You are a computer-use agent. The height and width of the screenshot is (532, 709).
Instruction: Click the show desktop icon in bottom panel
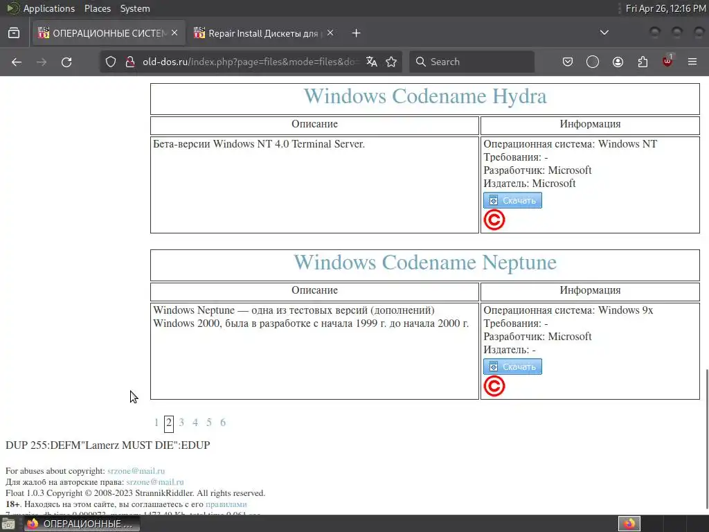pos(8,524)
